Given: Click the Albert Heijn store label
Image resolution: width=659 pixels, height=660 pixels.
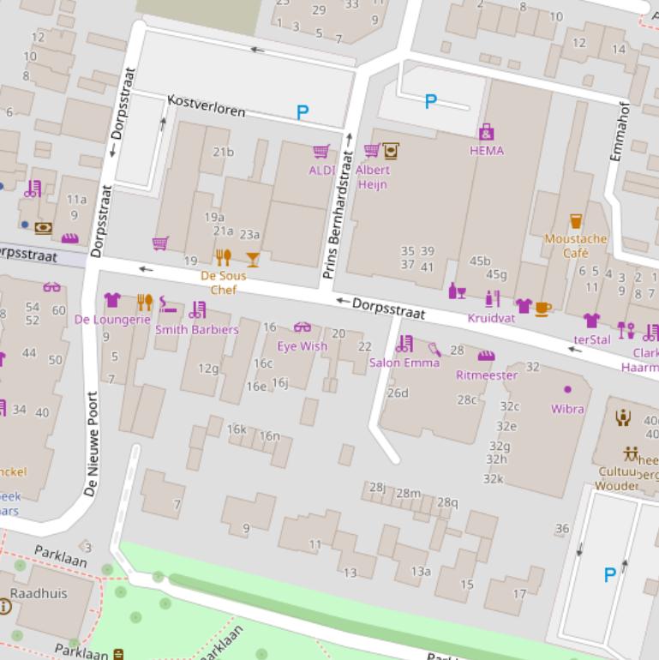Looking at the screenshot, I should [x=373, y=177].
